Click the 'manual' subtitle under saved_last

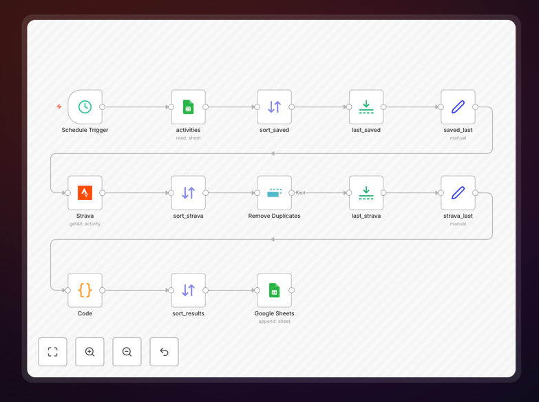click(x=458, y=137)
